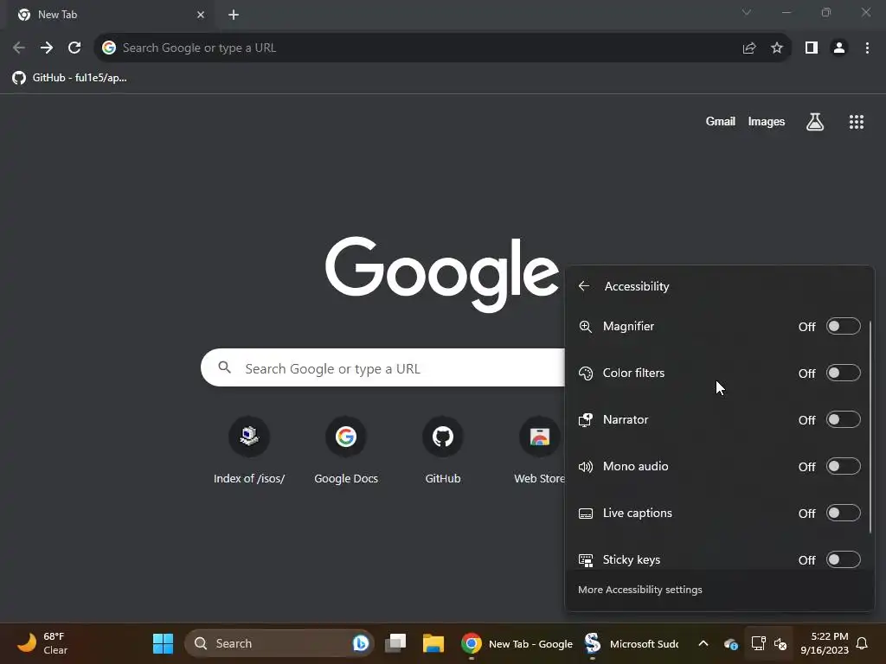Viewport: 886px width, 664px height.
Task: Click the OneDrive tray icon
Action: coord(730,643)
